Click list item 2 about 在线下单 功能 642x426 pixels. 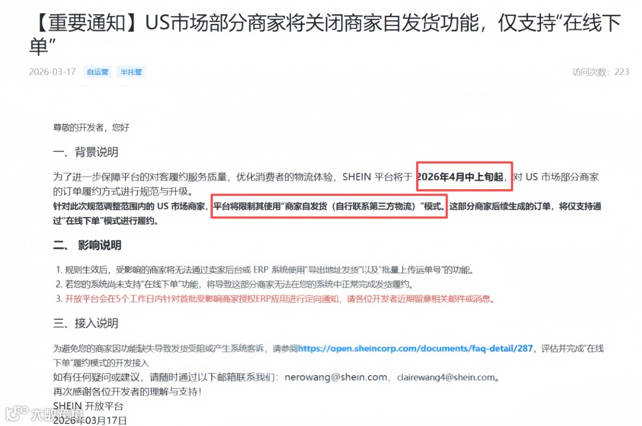coord(235,284)
